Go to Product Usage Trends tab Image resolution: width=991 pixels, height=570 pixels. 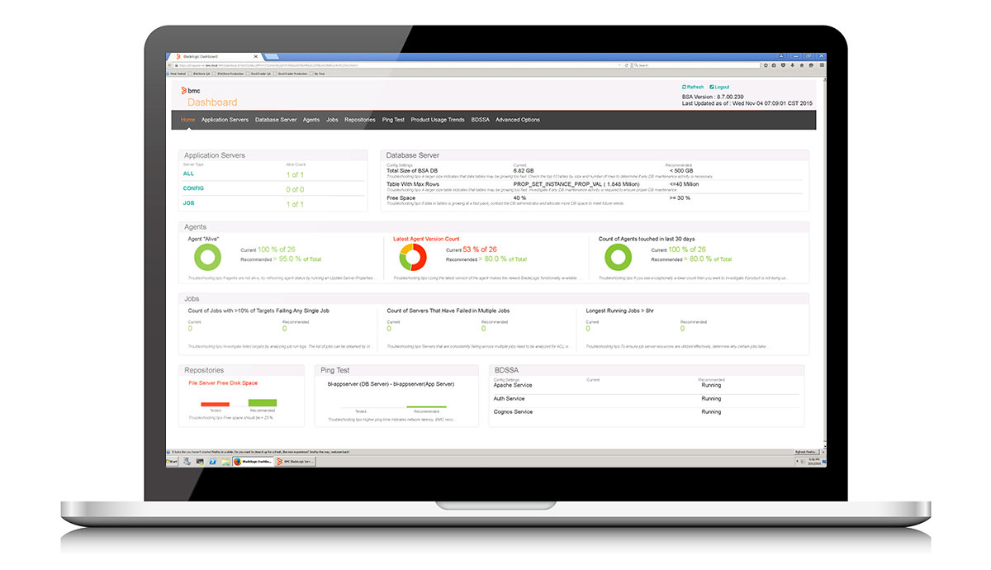pos(438,120)
